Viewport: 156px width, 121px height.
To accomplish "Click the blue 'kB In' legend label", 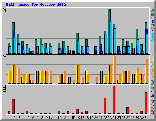I will coord(153,98).
